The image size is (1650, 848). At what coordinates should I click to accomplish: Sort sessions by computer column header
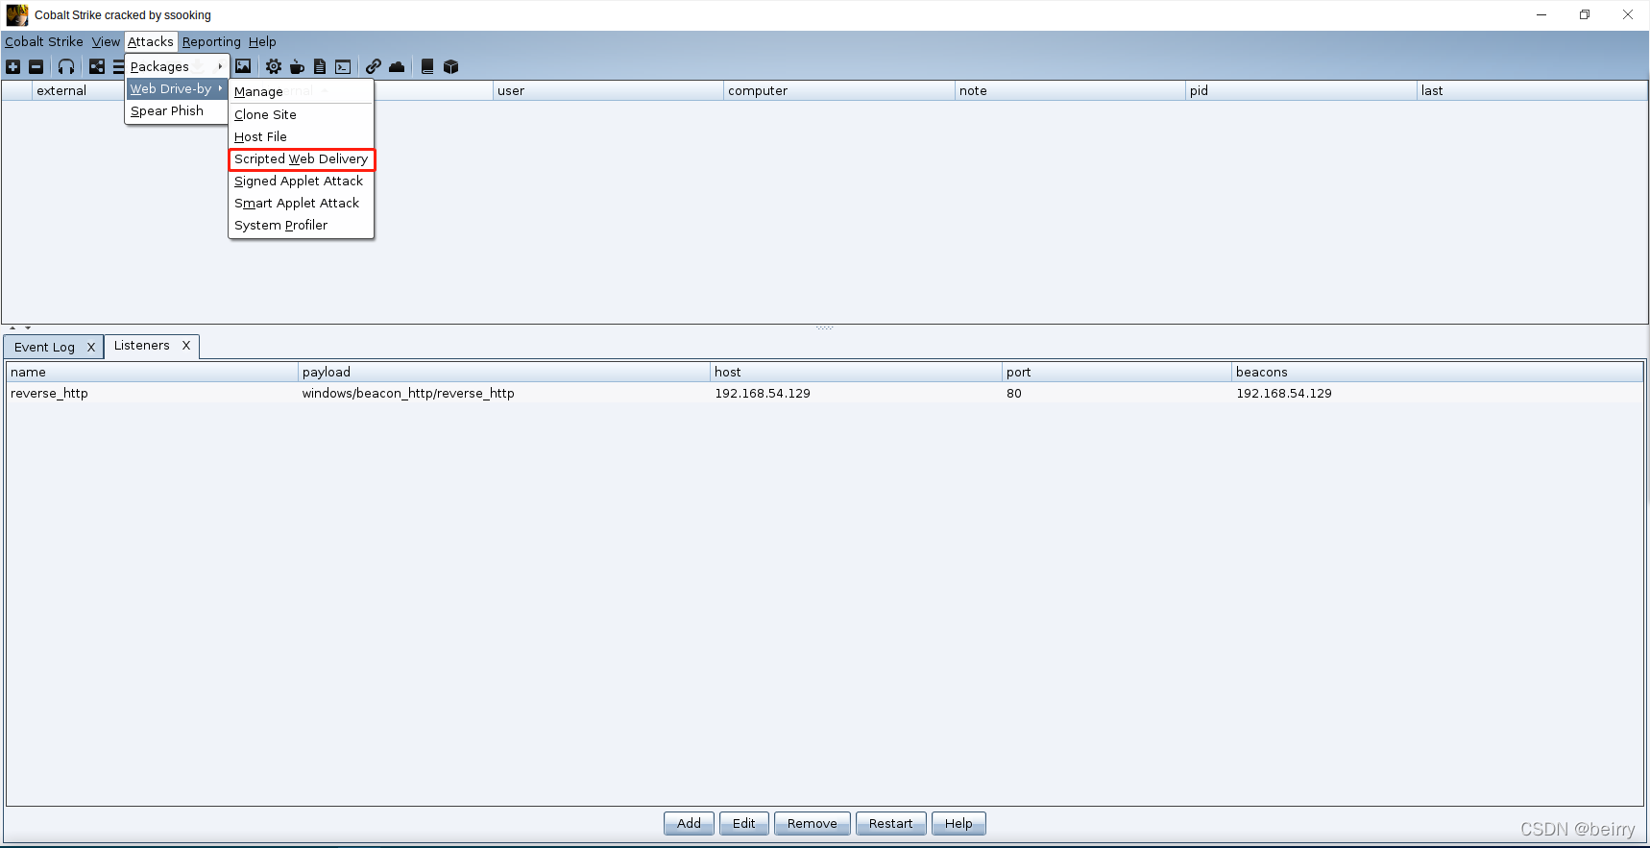pyautogui.click(x=839, y=90)
